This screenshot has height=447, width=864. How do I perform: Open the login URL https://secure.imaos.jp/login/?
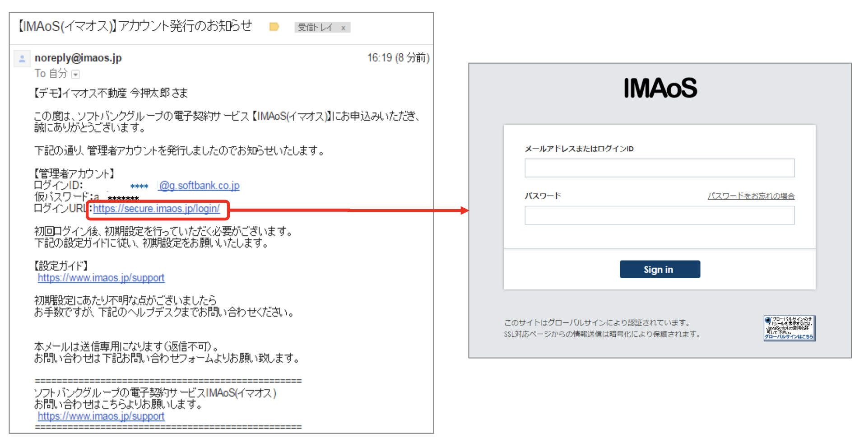156,209
